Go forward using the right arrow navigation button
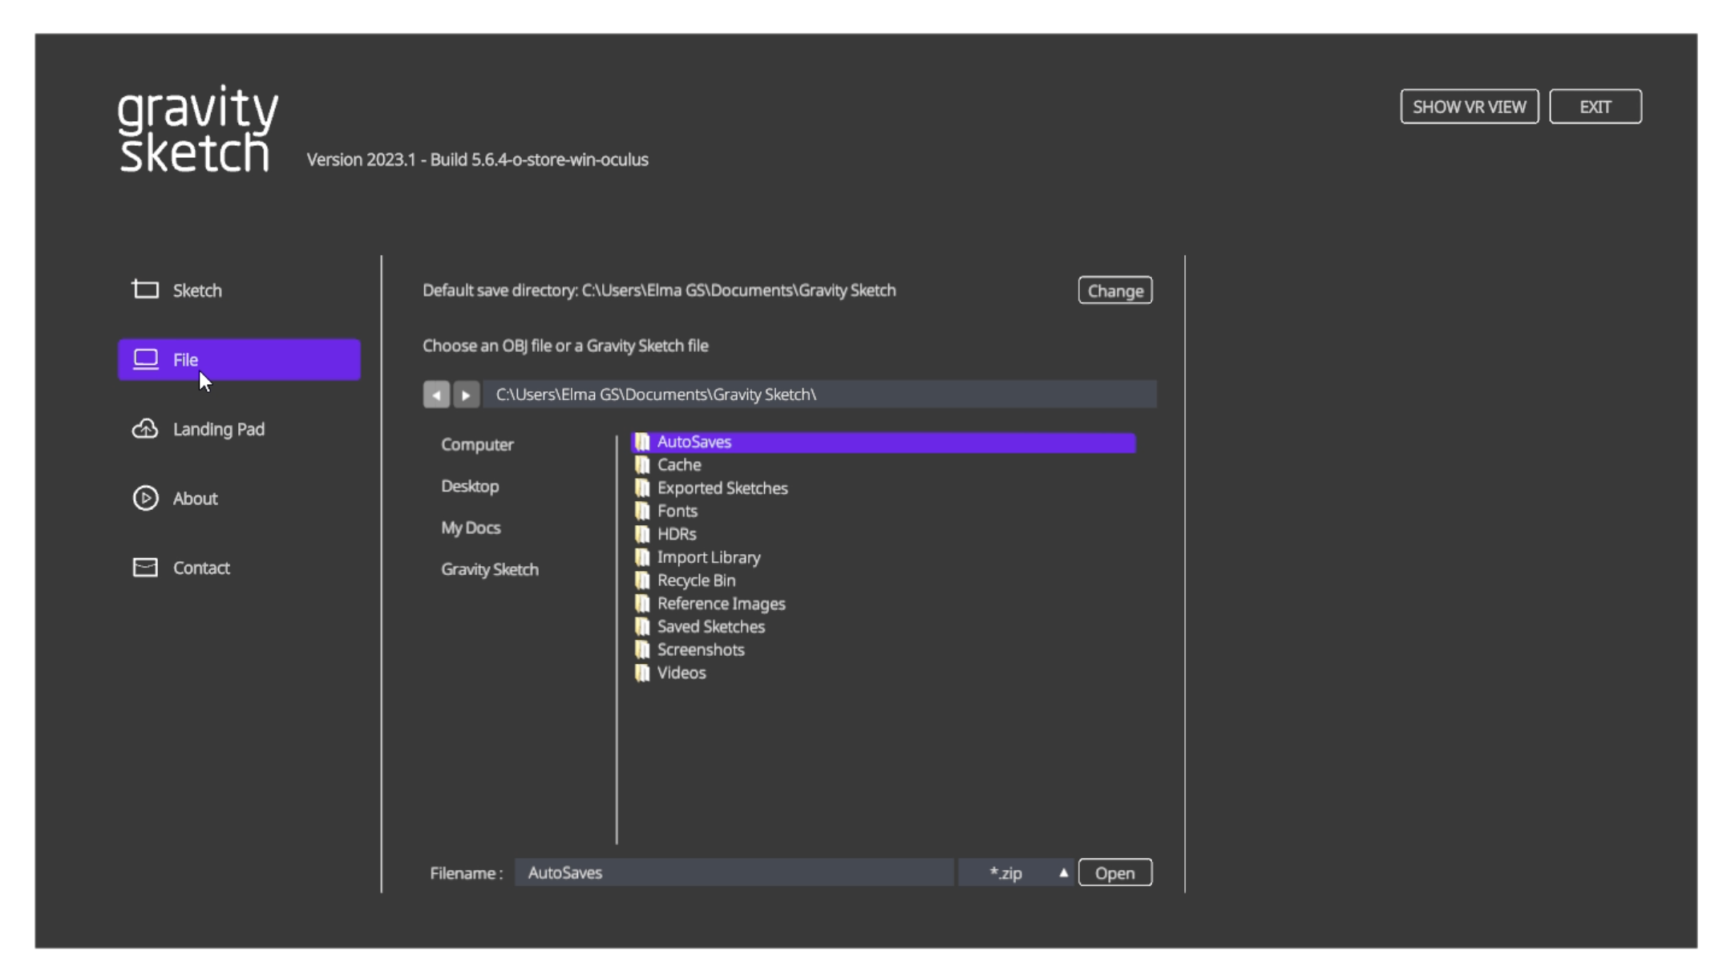The image size is (1735, 975). pyautogui.click(x=466, y=394)
